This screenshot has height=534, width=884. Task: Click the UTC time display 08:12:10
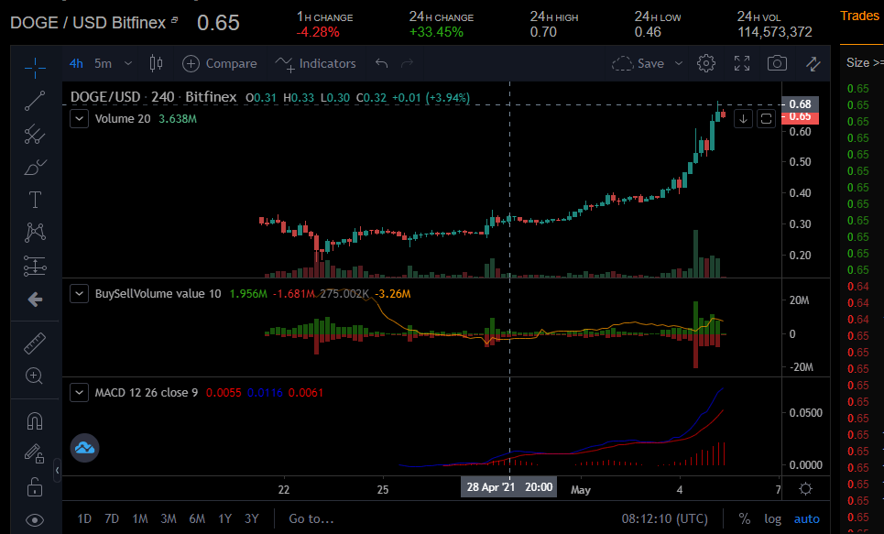665,518
